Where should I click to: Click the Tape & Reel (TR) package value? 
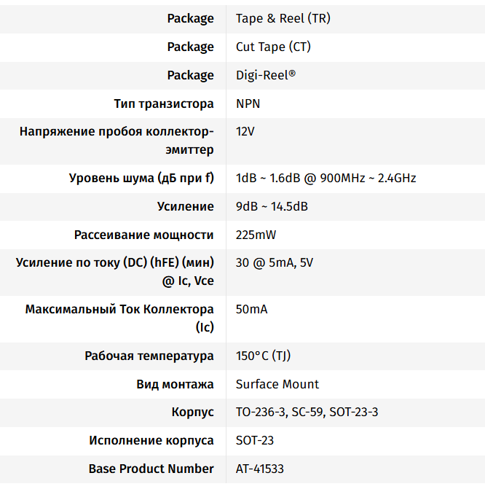[283, 18]
